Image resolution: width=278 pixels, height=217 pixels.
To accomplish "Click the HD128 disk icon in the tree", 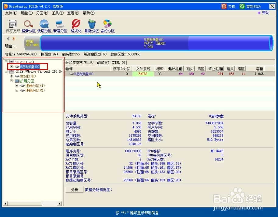I will (11, 62).
